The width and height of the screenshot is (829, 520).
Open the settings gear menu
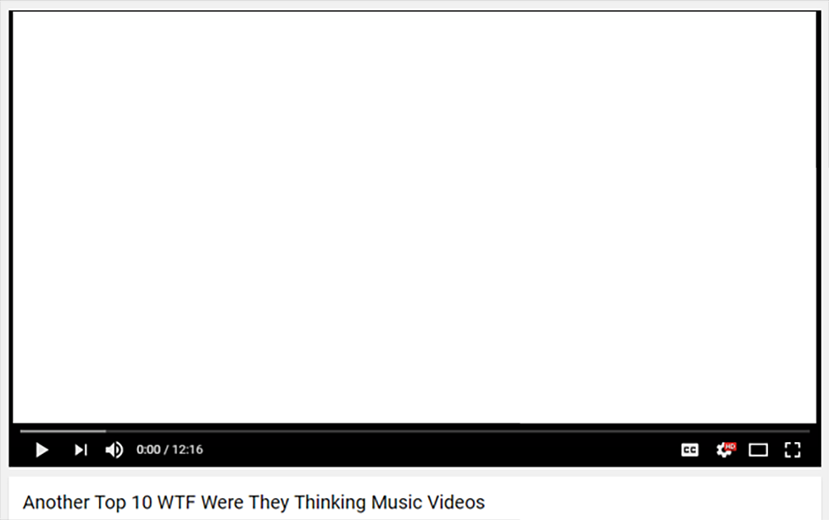pyautogui.click(x=725, y=450)
